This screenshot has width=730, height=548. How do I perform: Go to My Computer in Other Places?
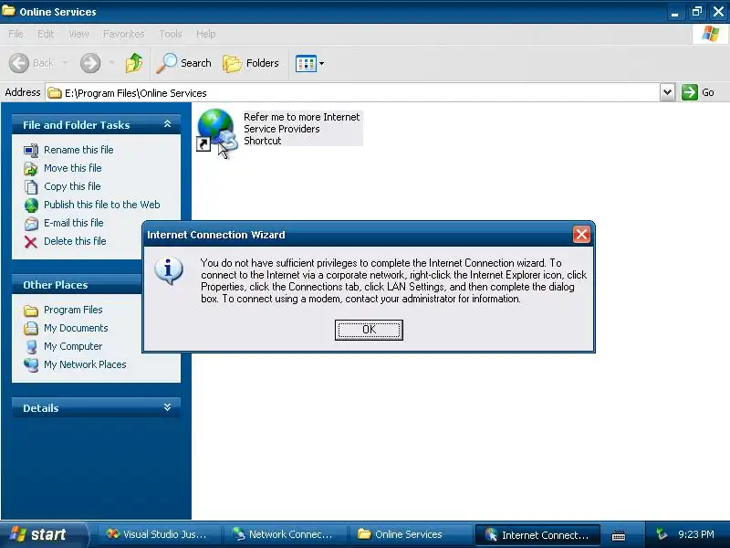click(73, 346)
